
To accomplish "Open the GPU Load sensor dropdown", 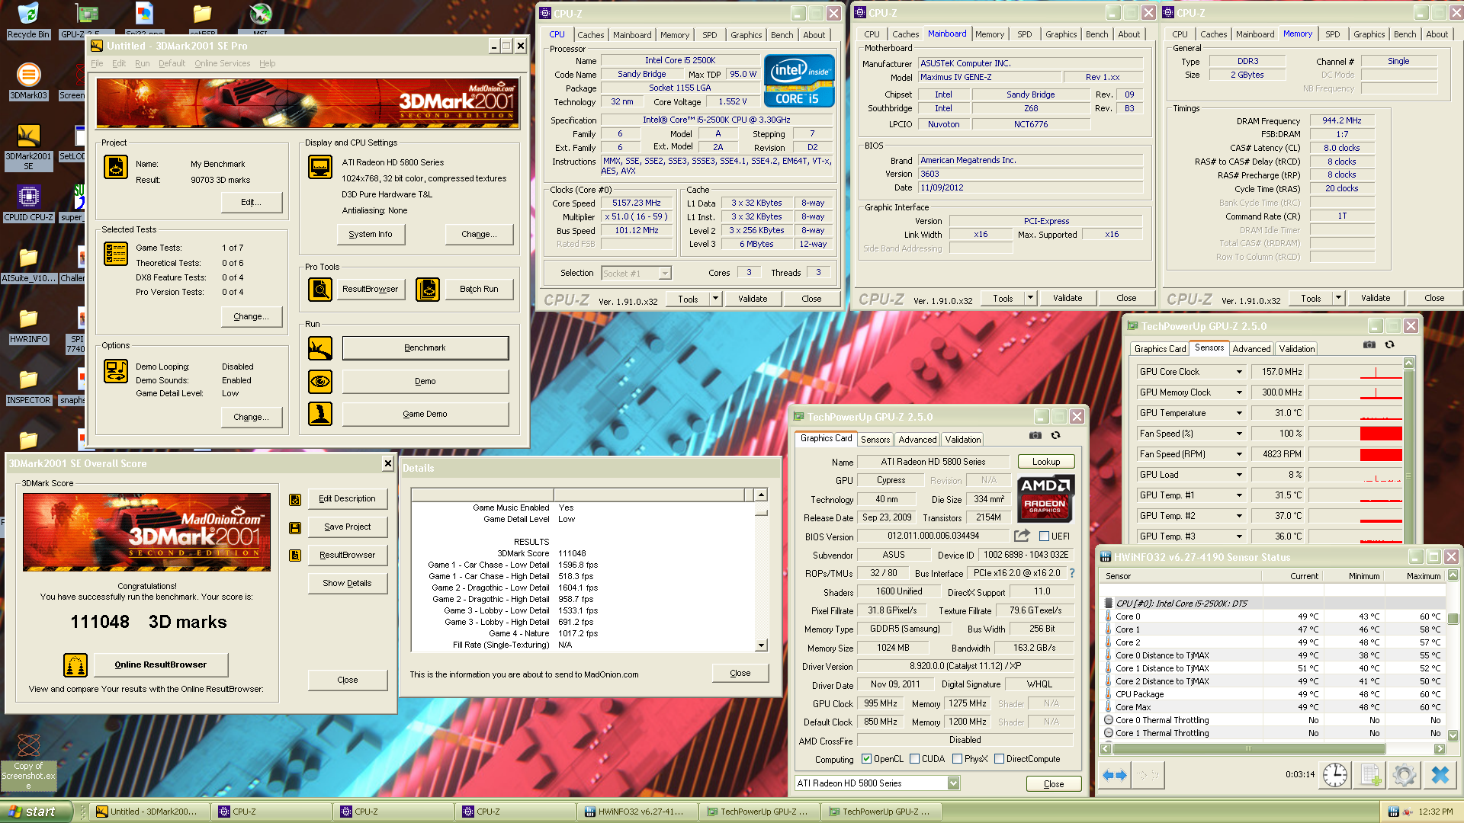I will tap(1239, 475).
